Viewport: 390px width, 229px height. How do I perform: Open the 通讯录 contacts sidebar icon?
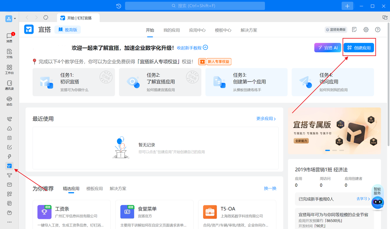(9, 85)
